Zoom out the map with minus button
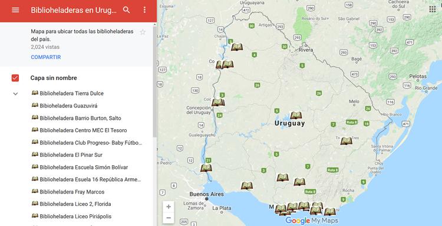 169,218
